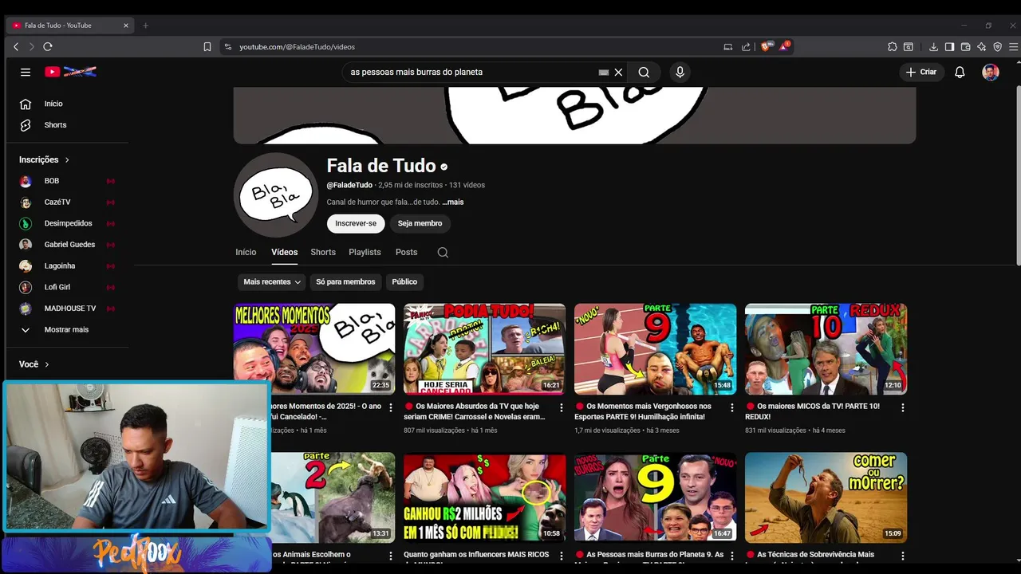Open the PODIA TUDO video thumbnail
Image resolution: width=1021 pixels, height=574 pixels.
(x=484, y=348)
